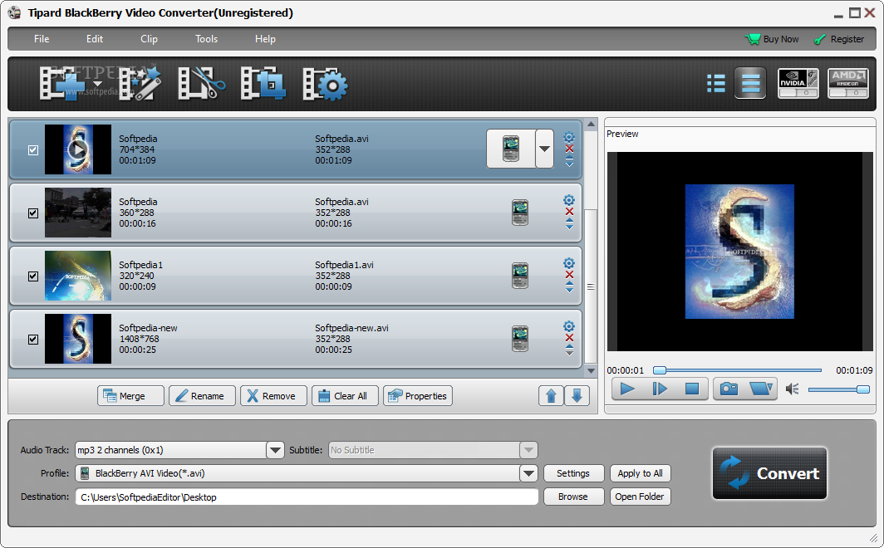Image resolution: width=884 pixels, height=548 pixels.
Task: Switch to the thumbnail rows view mode
Action: pos(750,83)
